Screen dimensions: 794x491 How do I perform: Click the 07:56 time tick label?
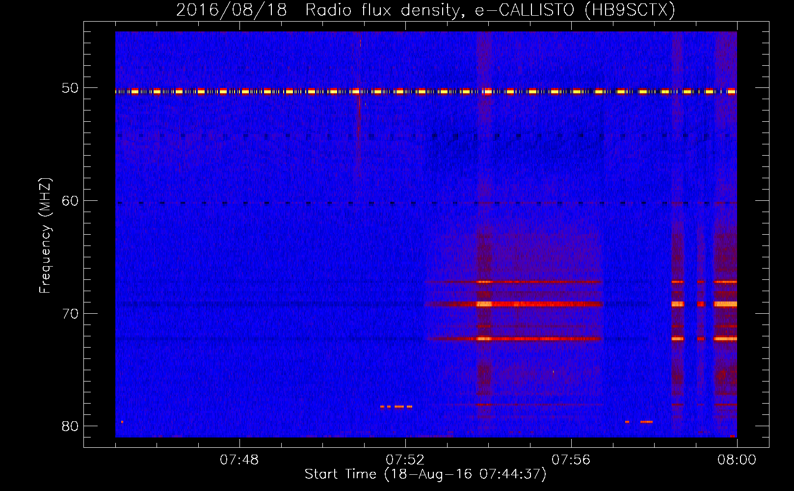coord(571,460)
